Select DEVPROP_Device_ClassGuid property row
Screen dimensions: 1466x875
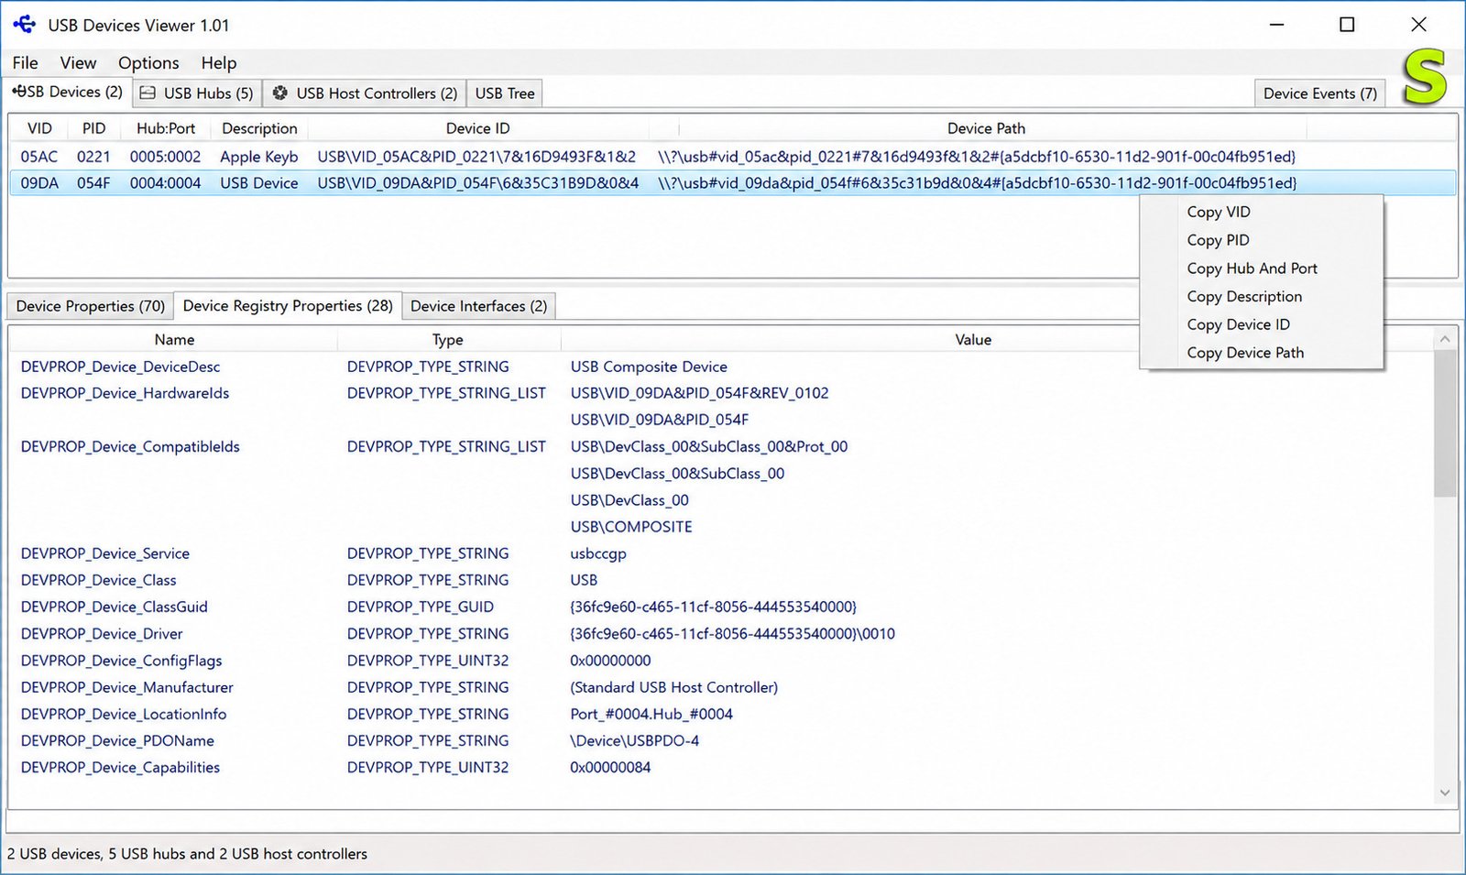[720, 607]
